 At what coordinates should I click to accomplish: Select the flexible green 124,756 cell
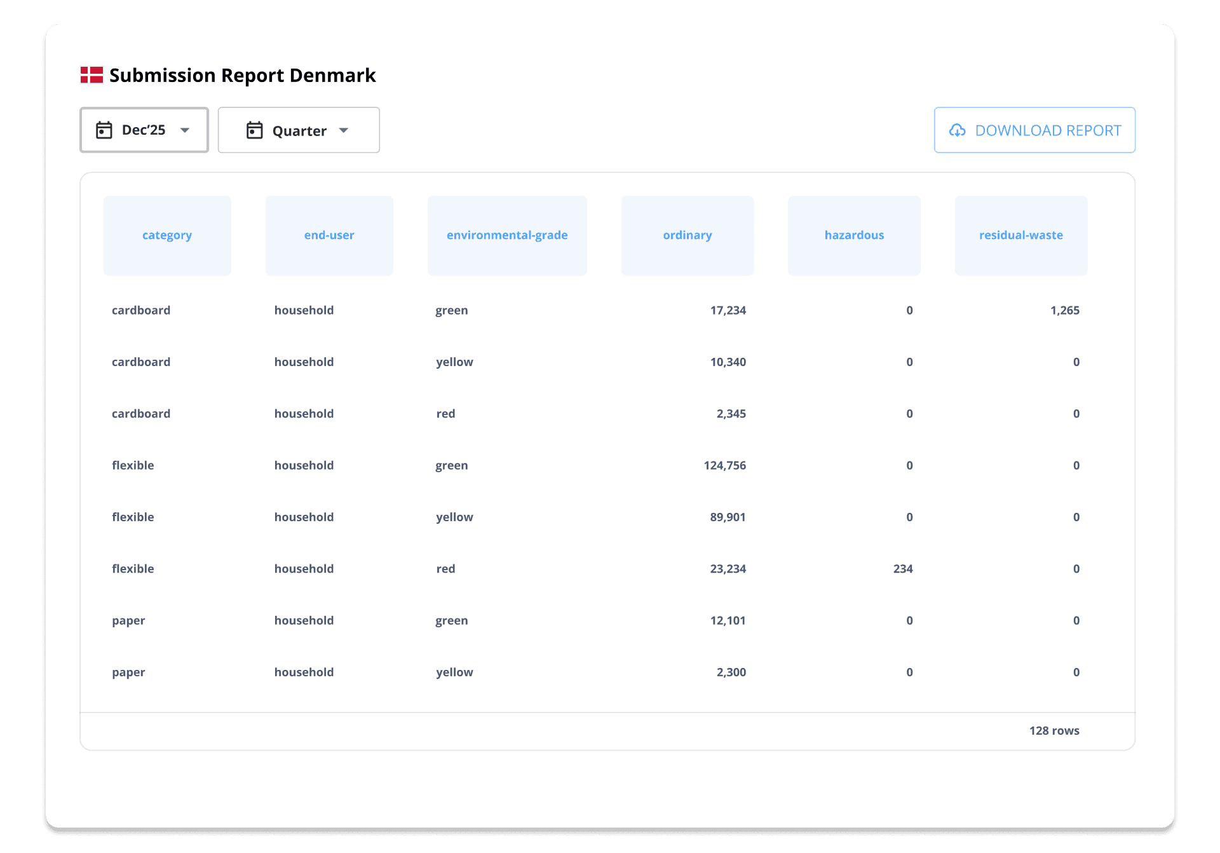point(724,465)
